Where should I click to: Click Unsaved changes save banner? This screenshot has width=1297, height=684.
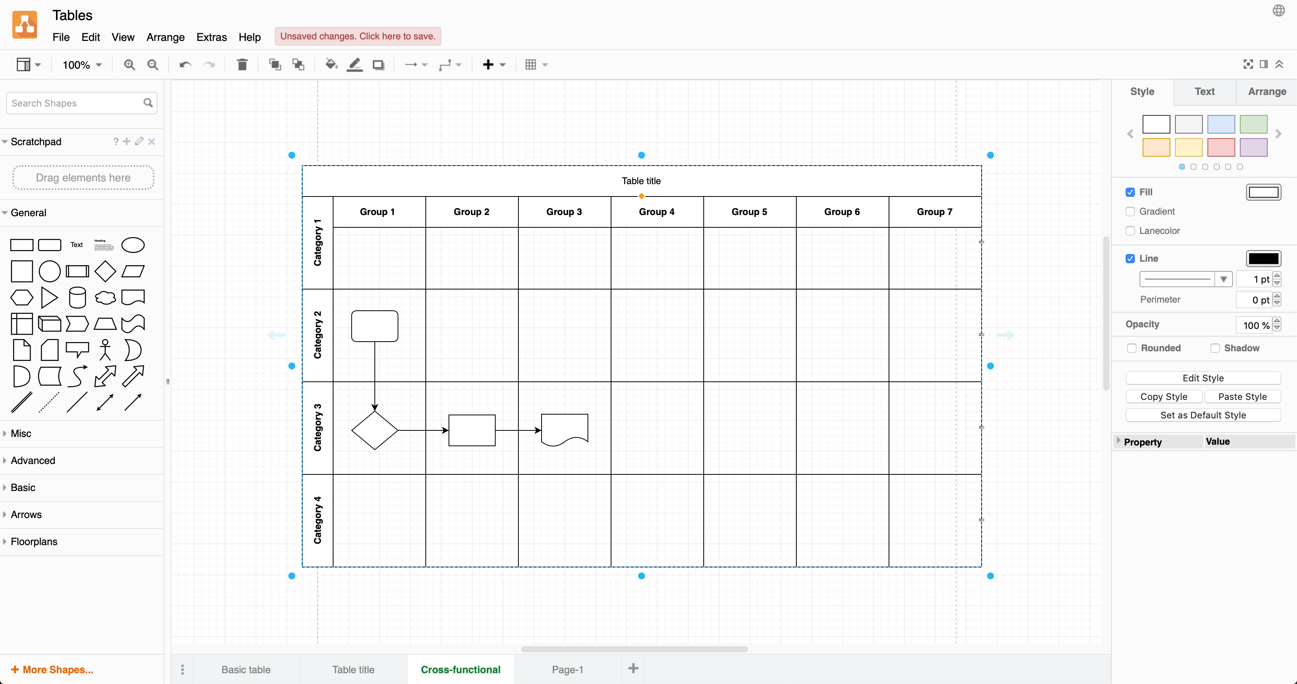coord(357,36)
